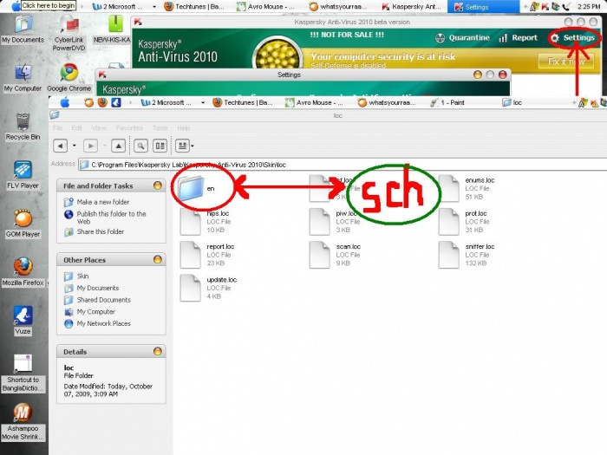Switch to Kaspersky Anti-Virus taskbar item
This screenshot has width=607, height=455.
click(x=411, y=7)
